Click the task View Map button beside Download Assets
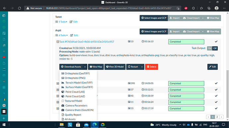The image size is (229, 128). [x=96, y=67]
